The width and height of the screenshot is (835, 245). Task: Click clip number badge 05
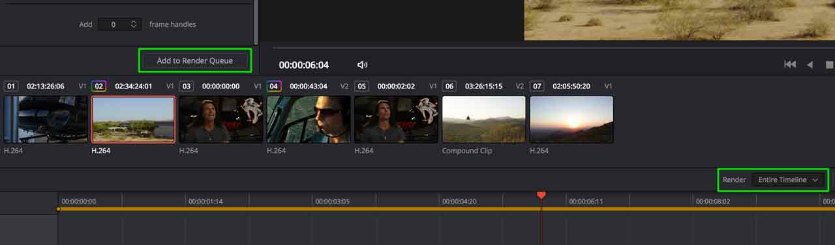tap(361, 86)
